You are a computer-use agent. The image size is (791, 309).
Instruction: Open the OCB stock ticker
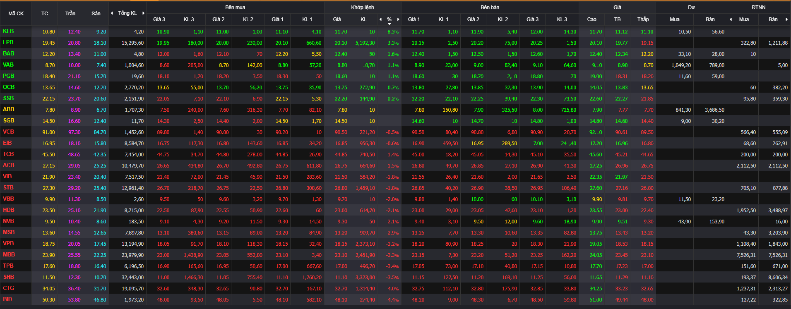pyautogui.click(x=9, y=87)
